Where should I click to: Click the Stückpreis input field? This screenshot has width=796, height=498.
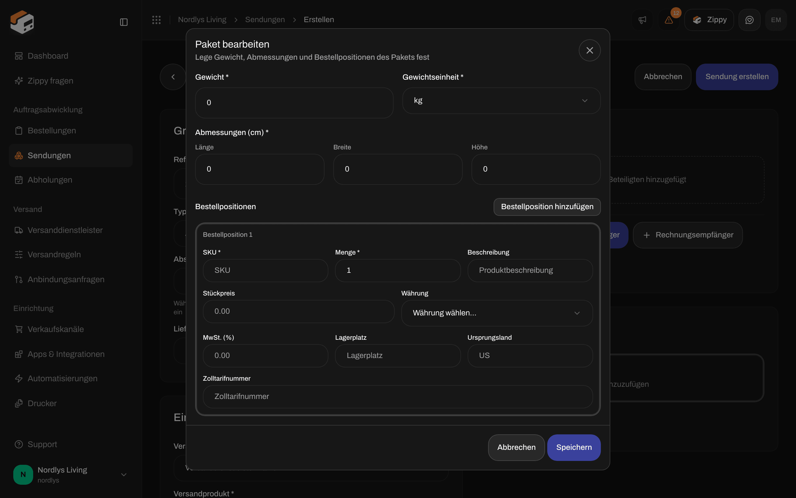[x=298, y=311]
